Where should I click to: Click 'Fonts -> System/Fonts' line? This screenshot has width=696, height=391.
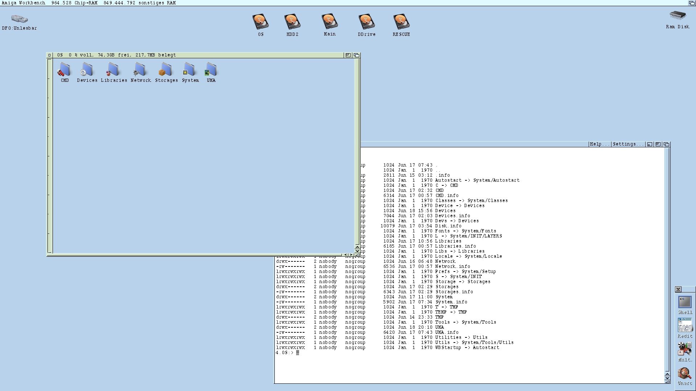click(x=466, y=231)
